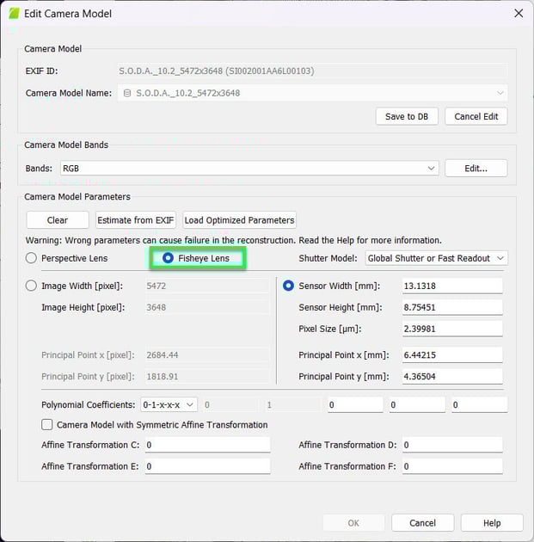Choose the Image Width pixel radio button
Screen dimensions: 534x542
(x=32, y=286)
